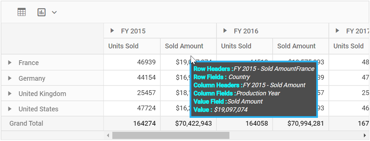Click grand total cell 164274
The image size is (370, 141).
132,123
